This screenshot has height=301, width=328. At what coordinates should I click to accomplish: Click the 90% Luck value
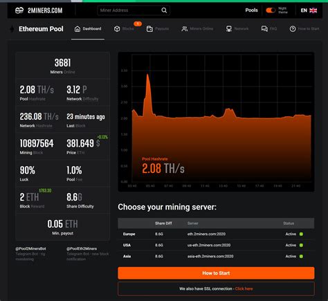click(x=27, y=170)
